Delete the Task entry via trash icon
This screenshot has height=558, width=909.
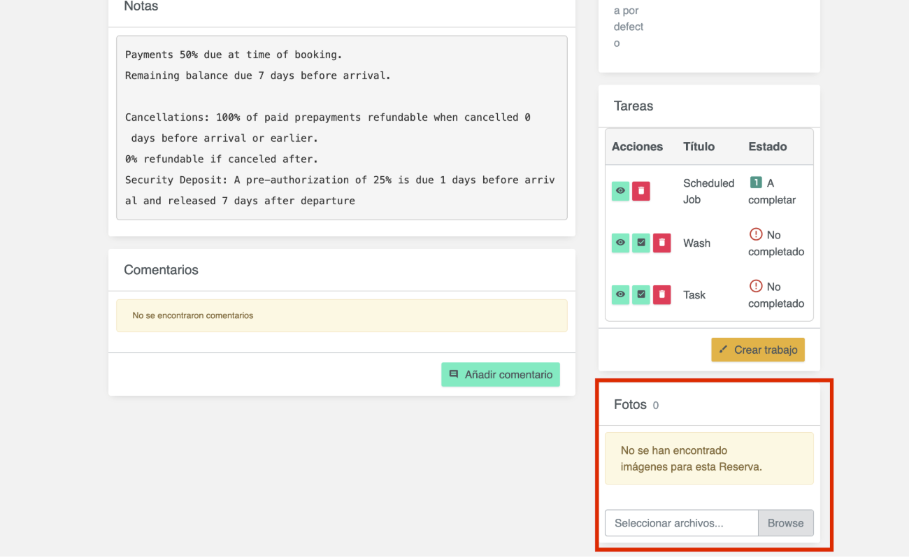(x=661, y=294)
